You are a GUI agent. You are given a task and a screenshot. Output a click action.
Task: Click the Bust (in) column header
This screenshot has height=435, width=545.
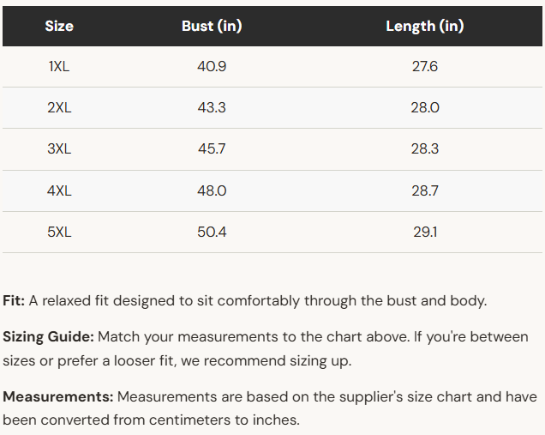click(212, 26)
